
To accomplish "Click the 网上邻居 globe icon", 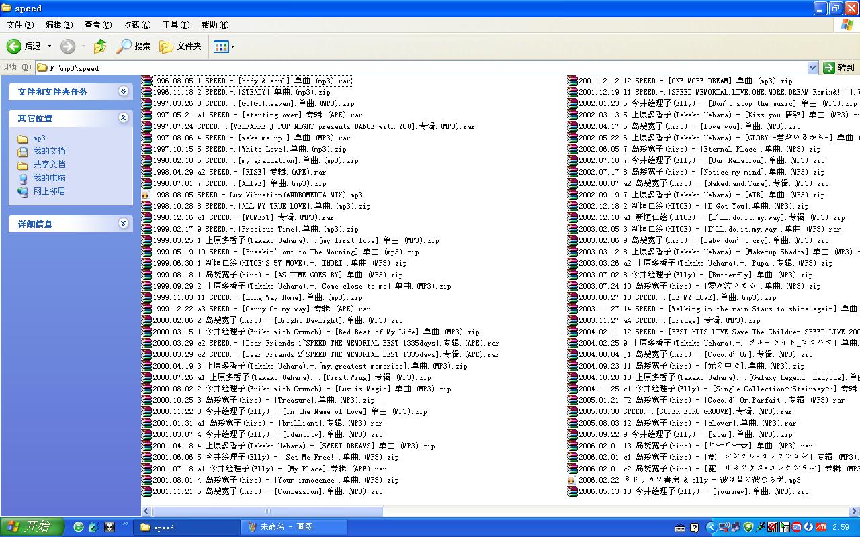I will pyautogui.click(x=23, y=191).
